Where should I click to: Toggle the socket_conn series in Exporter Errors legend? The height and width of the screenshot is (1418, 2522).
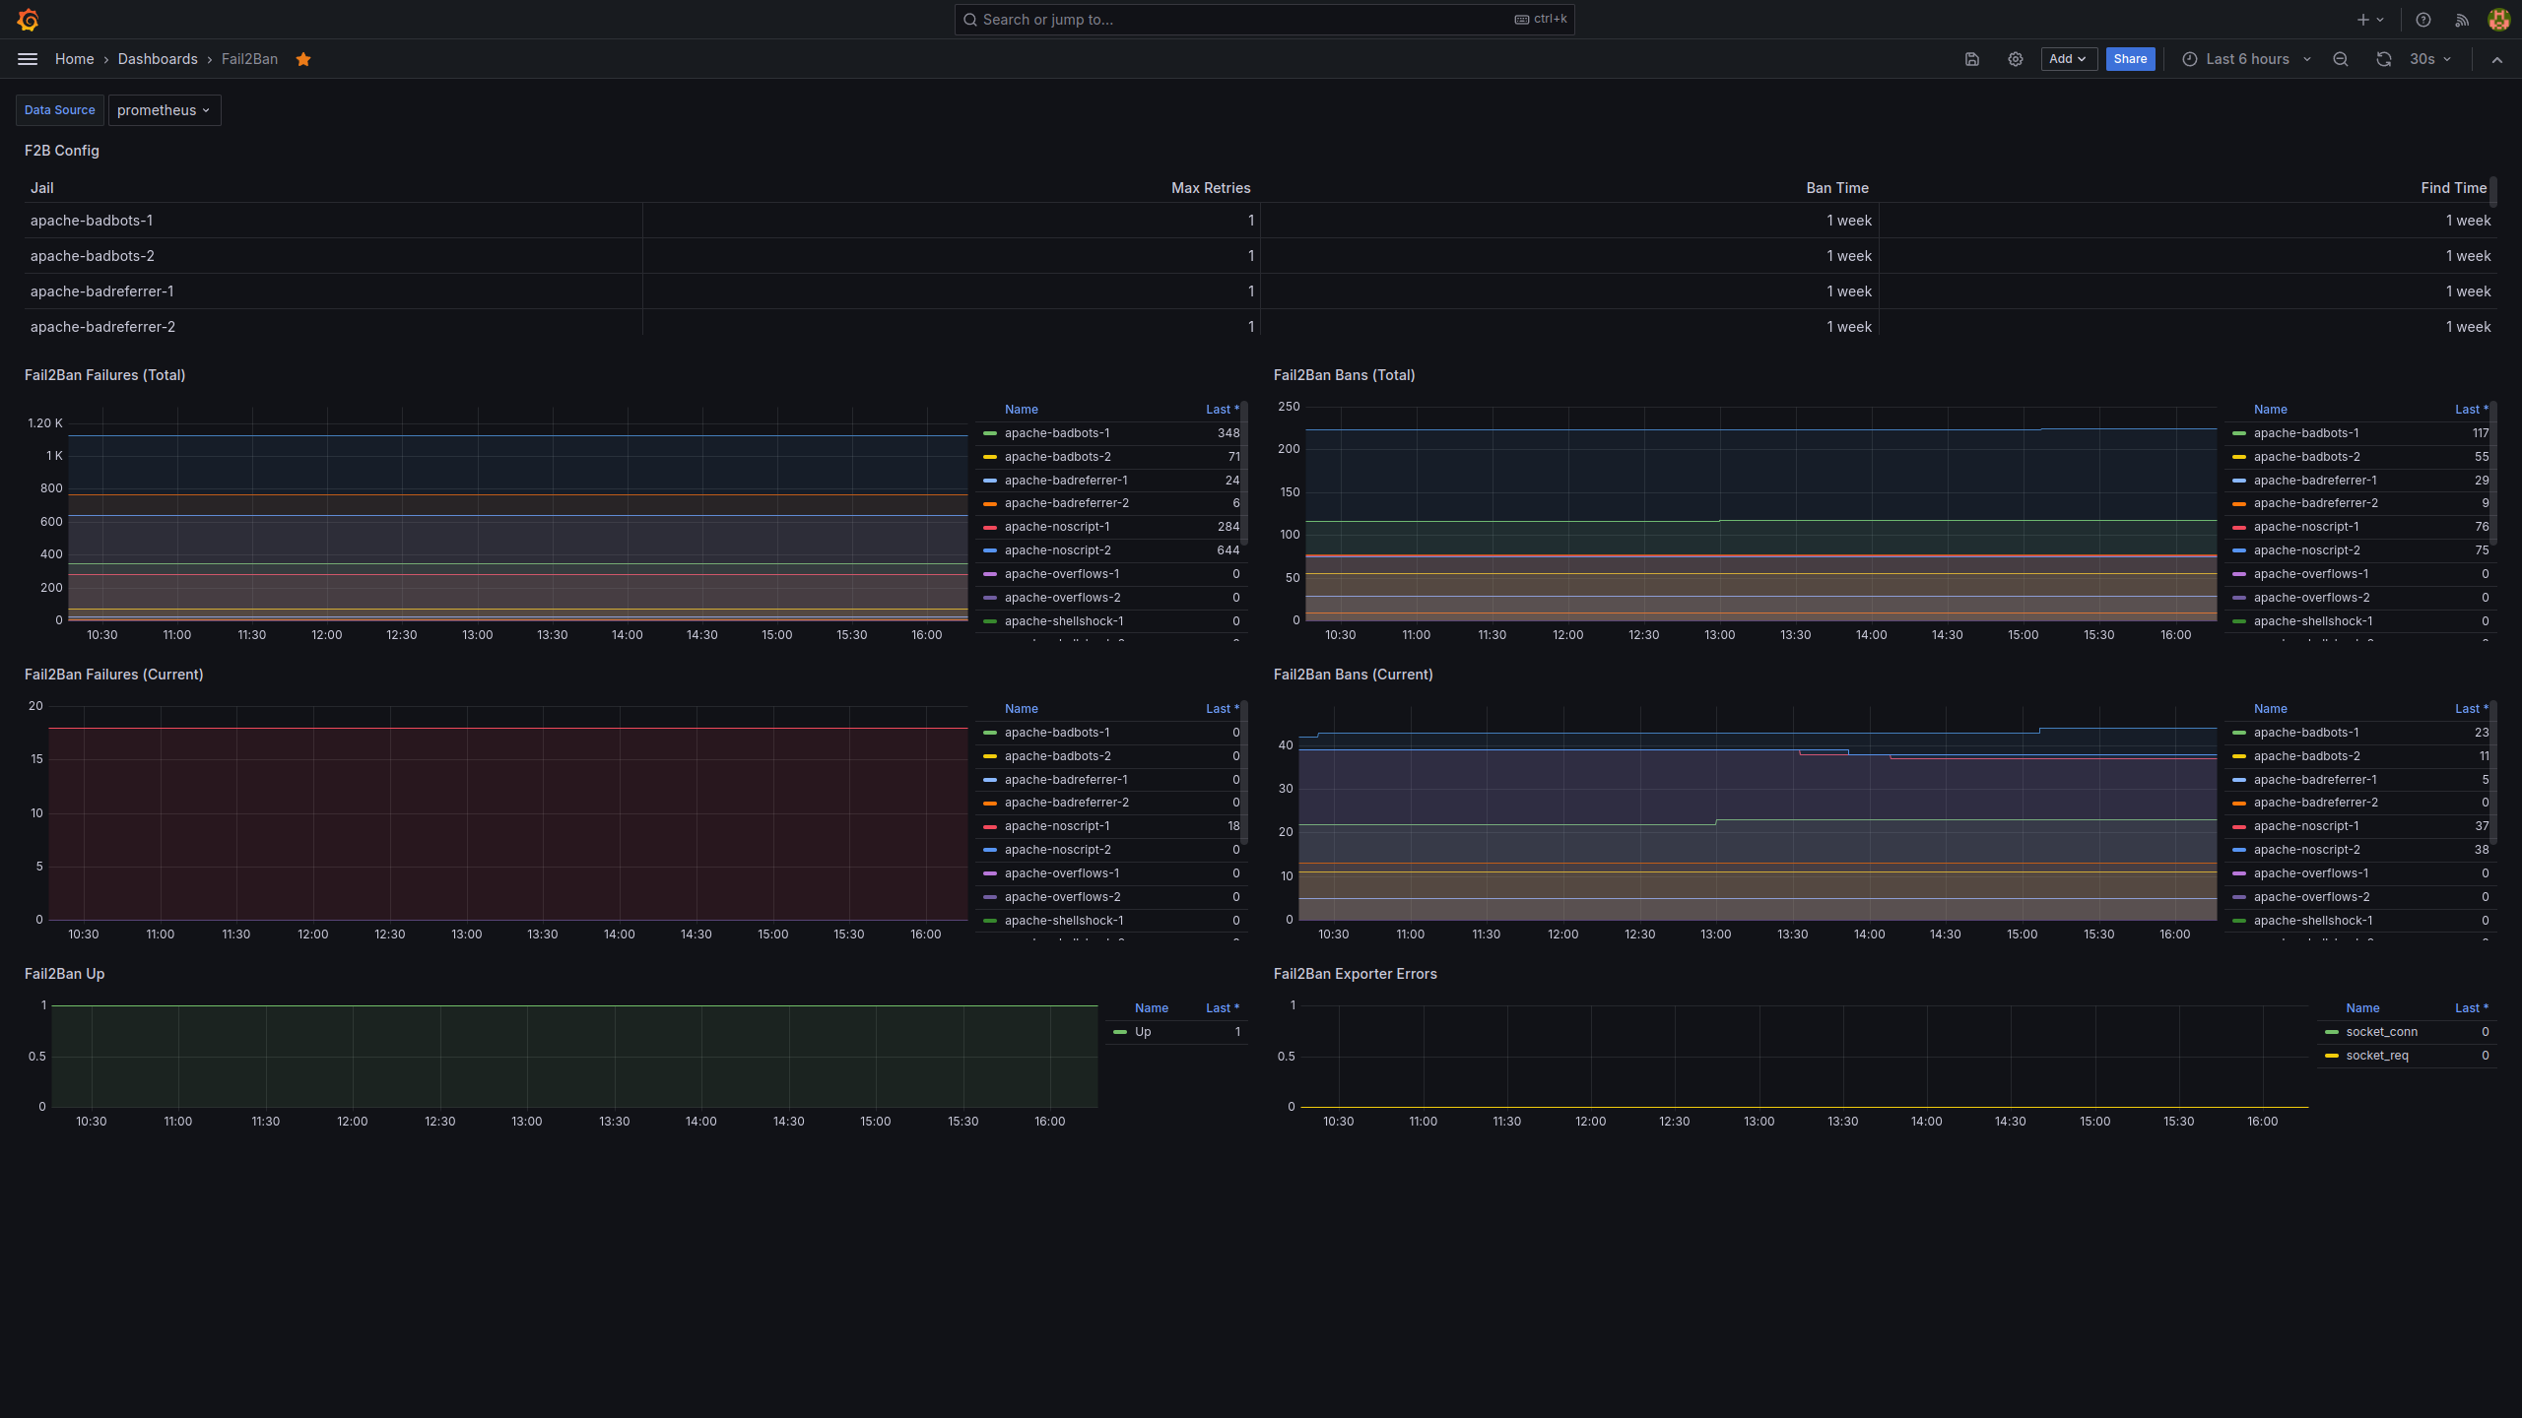pyautogui.click(x=2382, y=1032)
